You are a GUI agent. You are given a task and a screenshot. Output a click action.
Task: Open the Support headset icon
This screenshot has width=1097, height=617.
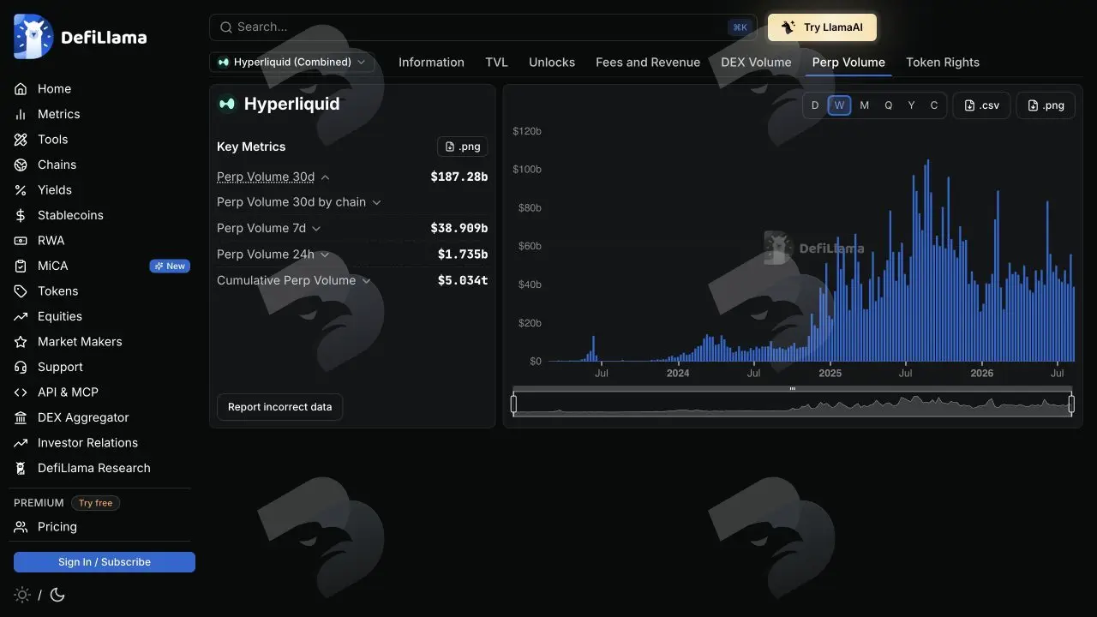click(x=21, y=367)
